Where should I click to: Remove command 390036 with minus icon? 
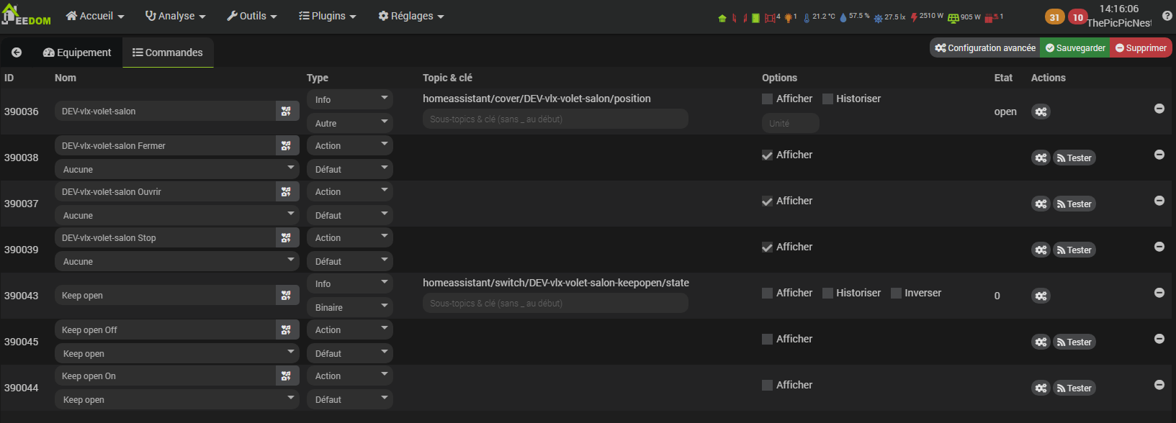(x=1159, y=109)
